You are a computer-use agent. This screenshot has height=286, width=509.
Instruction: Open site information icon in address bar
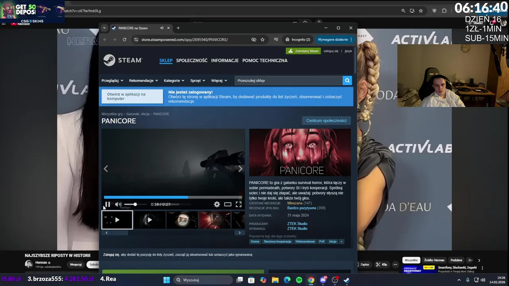click(x=136, y=39)
